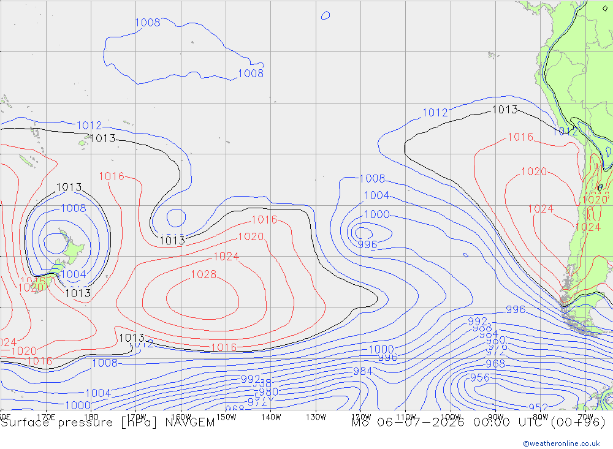Click the 952 isobar label
The width and height of the screenshot is (613, 449).
point(538,407)
